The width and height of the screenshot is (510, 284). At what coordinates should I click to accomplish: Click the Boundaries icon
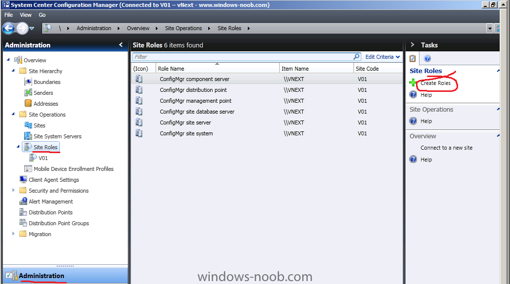pyautogui.click(x=28, y=82)
